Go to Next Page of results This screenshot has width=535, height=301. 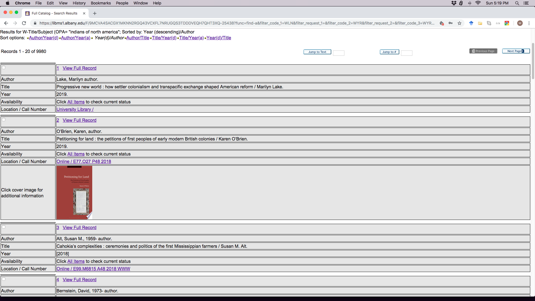click(516, 51)
